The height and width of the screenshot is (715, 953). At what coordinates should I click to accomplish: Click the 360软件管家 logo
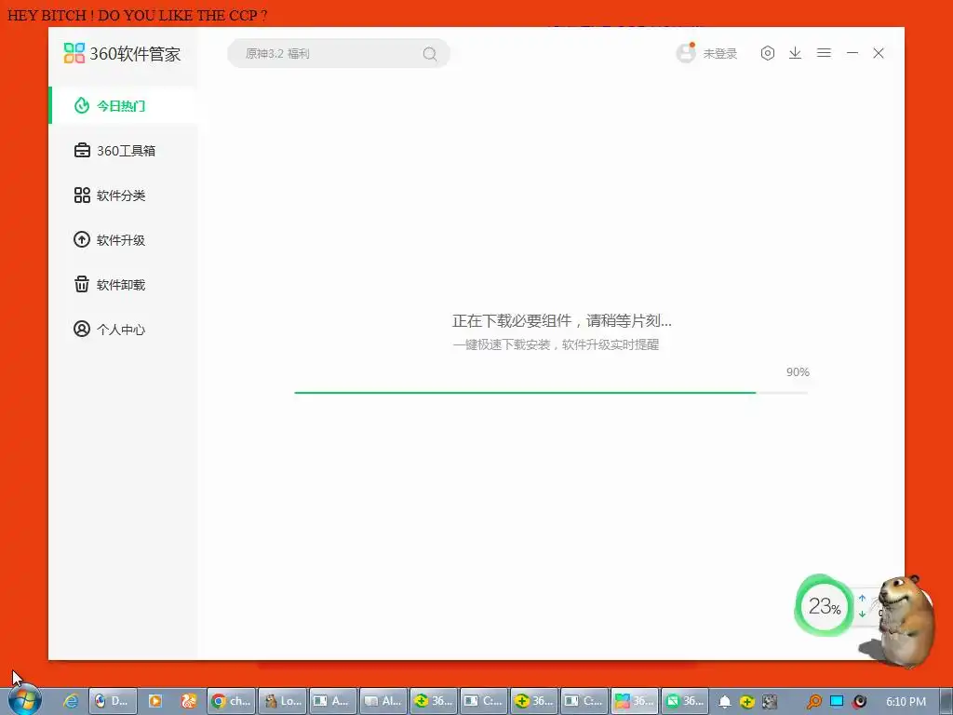(122, 53)
